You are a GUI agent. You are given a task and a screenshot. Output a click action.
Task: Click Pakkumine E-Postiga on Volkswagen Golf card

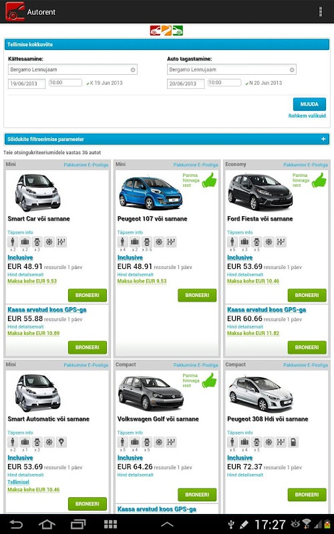196,365
